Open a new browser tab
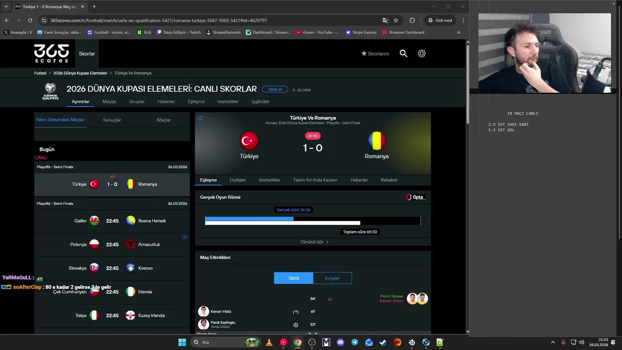Viewport: 622px width, 350px height. tap(94, 7)
